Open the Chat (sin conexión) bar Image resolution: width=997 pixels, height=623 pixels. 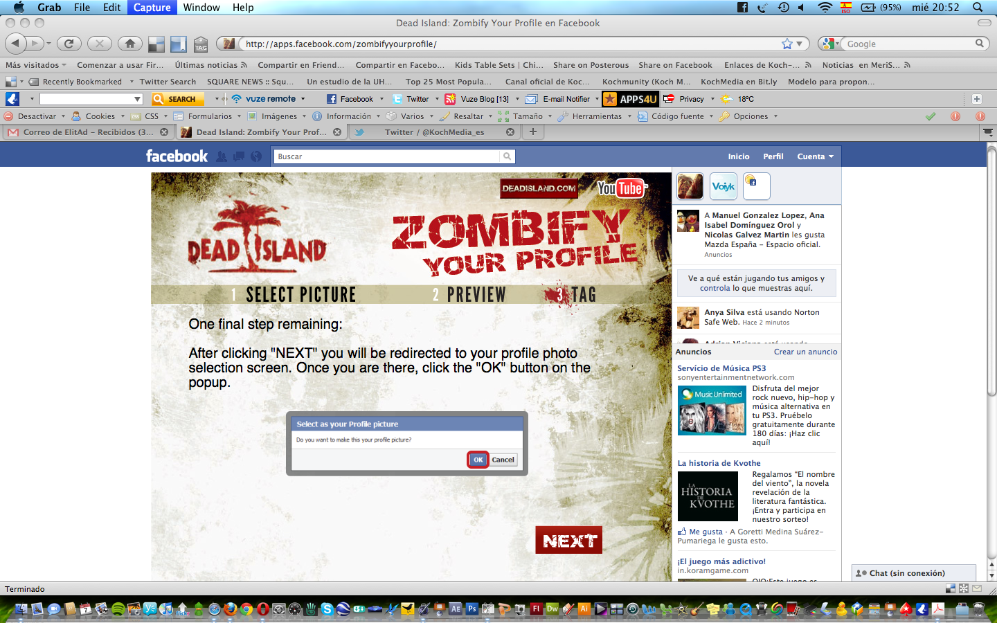pos(913,573)
